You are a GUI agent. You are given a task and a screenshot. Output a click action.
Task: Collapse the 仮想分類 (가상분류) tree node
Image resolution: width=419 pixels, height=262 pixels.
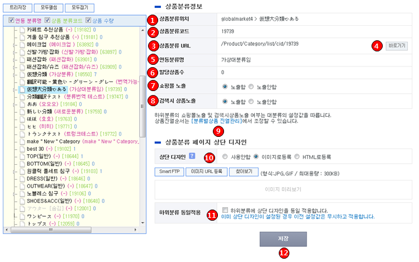[x=13, y=74]
